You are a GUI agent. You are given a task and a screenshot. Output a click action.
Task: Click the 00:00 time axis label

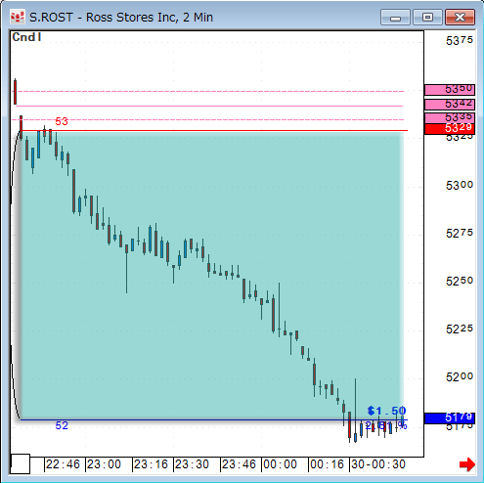(280, 464)
